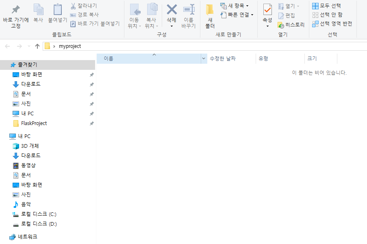Click the 붙여넣기 (Paste) clipboard icon

tap(58, 9)
